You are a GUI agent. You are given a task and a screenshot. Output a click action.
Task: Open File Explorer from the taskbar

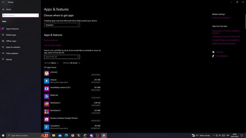[54, 135]
